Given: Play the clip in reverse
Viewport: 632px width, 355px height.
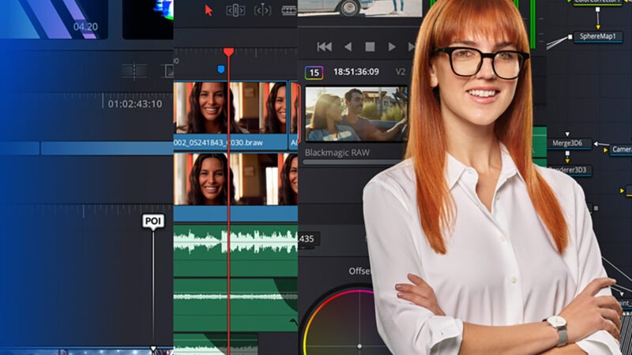Looking at the screenshot, I should pos(348,47).
